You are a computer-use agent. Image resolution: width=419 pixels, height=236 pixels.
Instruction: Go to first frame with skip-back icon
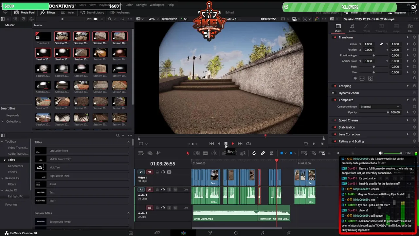click(x=212, y=144)
